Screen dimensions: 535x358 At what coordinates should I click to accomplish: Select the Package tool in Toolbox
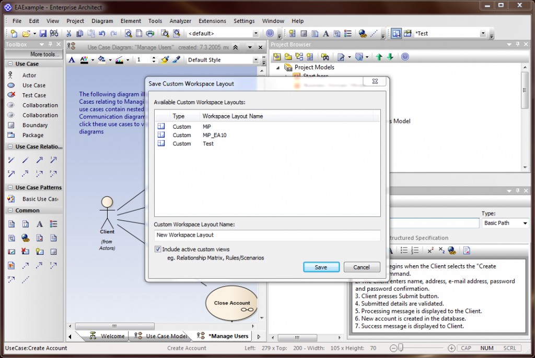click(x=34, y=135)
